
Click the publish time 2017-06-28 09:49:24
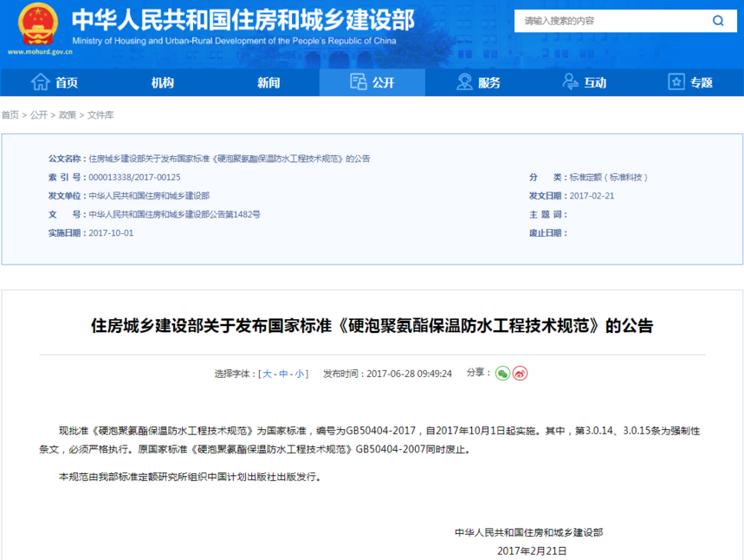[409, 374]
